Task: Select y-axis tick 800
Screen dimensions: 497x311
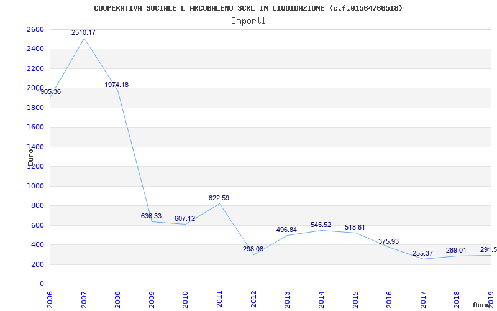Action: tap(37, 206)
